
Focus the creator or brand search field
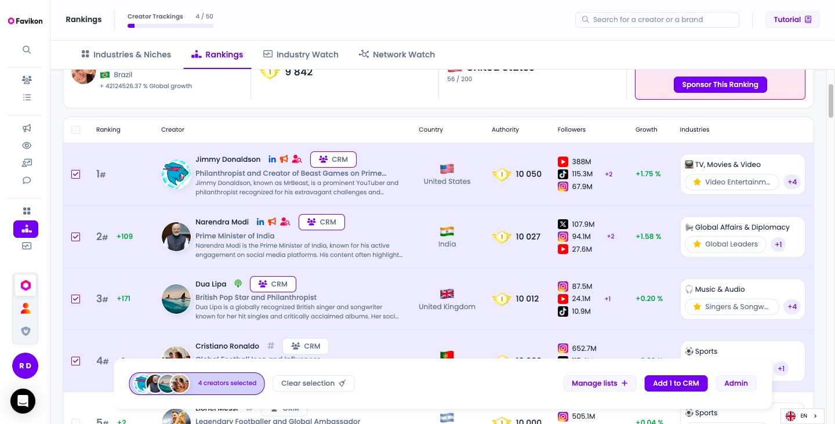point(657,20)
